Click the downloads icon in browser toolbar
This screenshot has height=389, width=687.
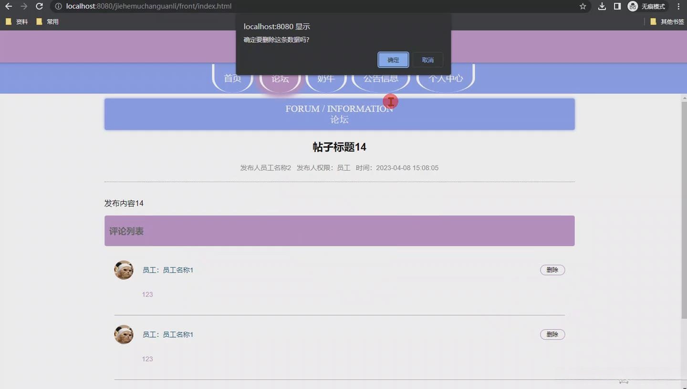601,6
